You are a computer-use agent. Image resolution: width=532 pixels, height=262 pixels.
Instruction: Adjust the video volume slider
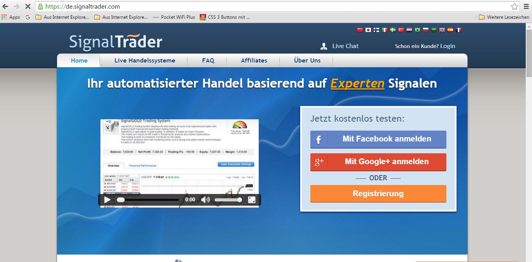tap(228, 200)
